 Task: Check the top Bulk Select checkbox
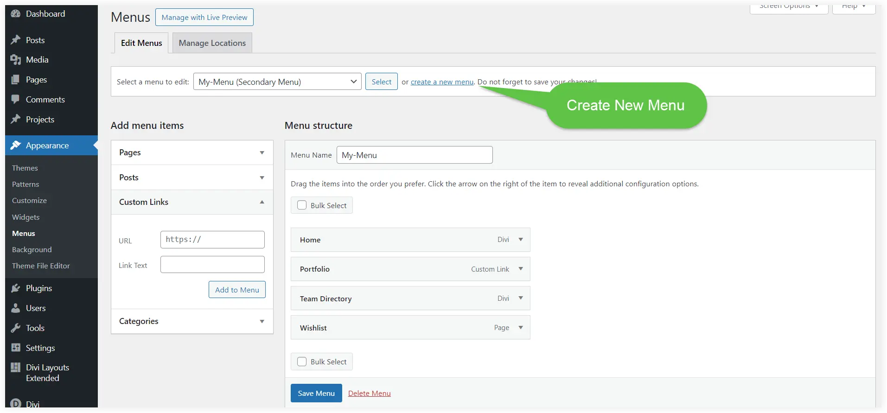click(302, 205)
